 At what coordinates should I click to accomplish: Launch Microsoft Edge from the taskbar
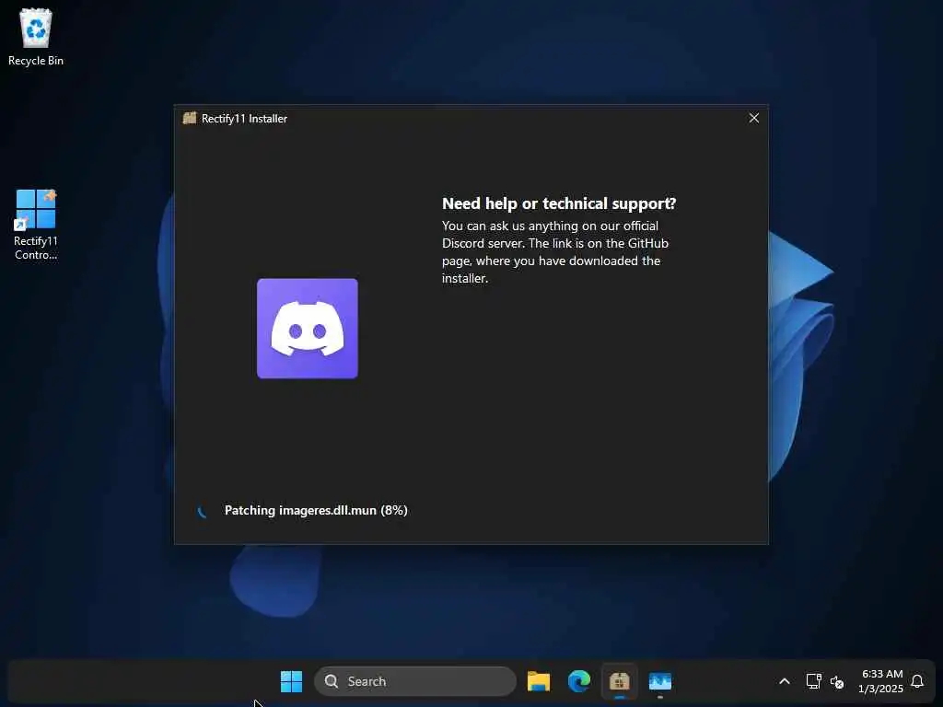point(579,681)
